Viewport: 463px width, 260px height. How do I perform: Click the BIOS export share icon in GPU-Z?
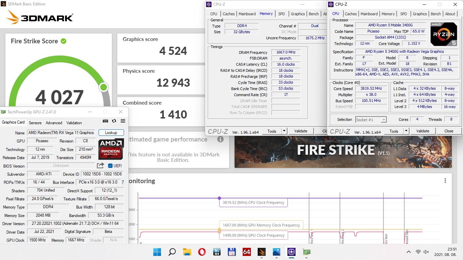[100, 166]
